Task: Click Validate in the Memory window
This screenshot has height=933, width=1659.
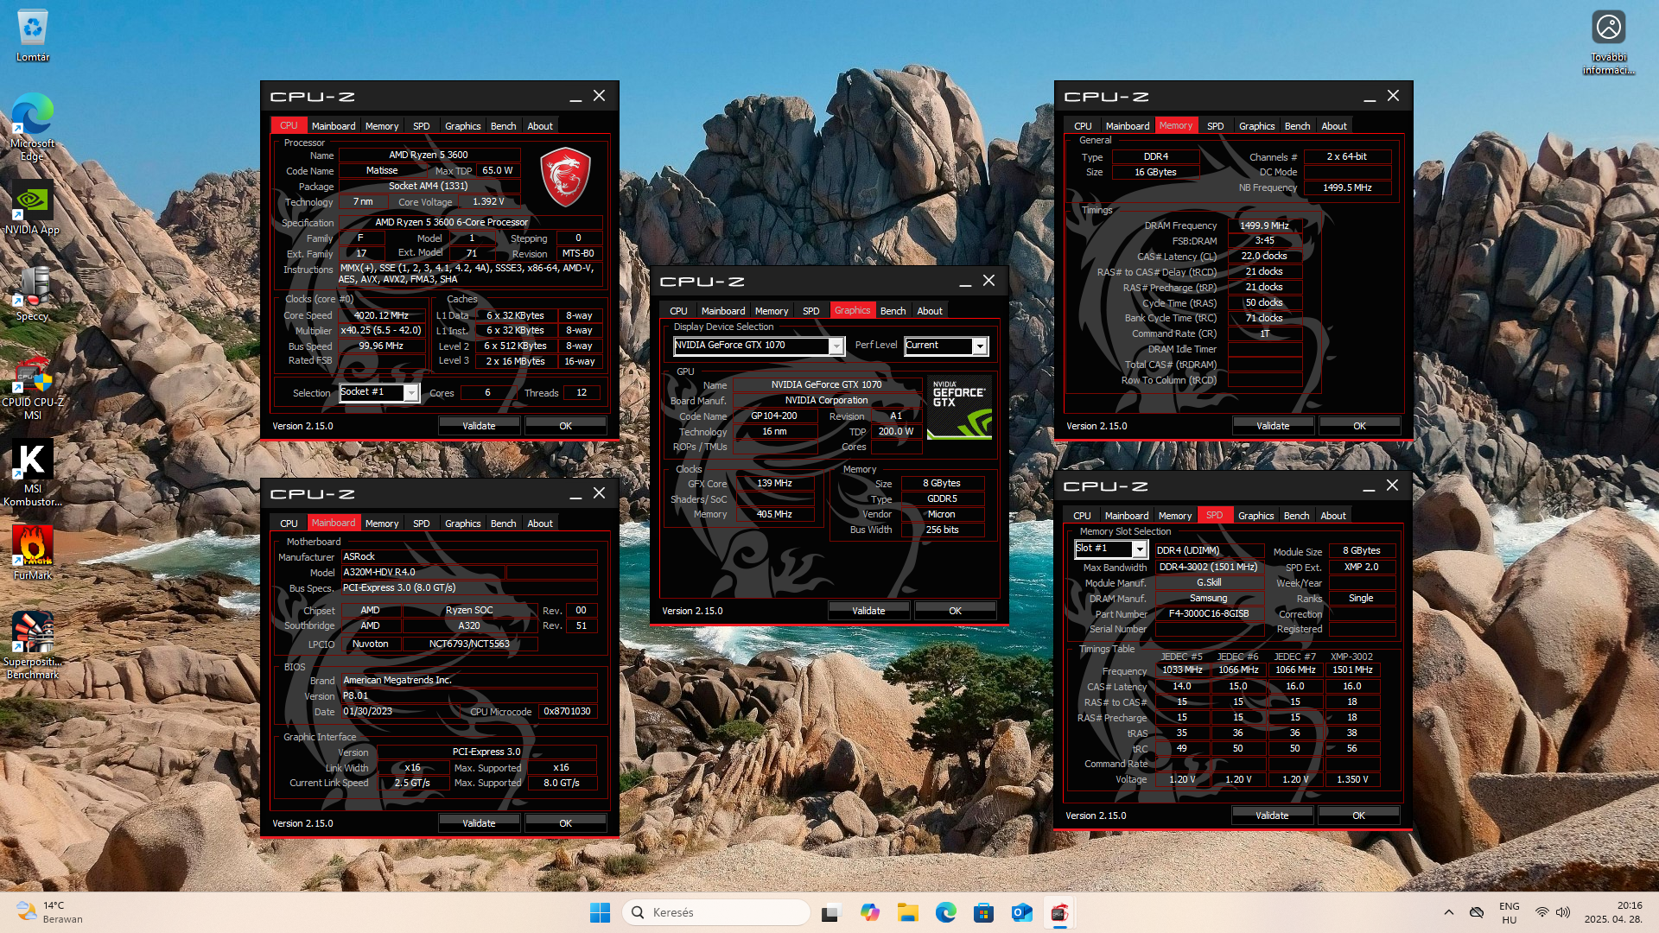Action: [x=1273, y=426]
